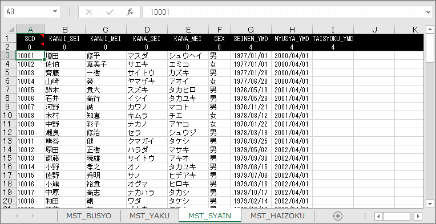Click the NYUSYA_YMD header cell
The image size is (436, 224).
[292, 39]
